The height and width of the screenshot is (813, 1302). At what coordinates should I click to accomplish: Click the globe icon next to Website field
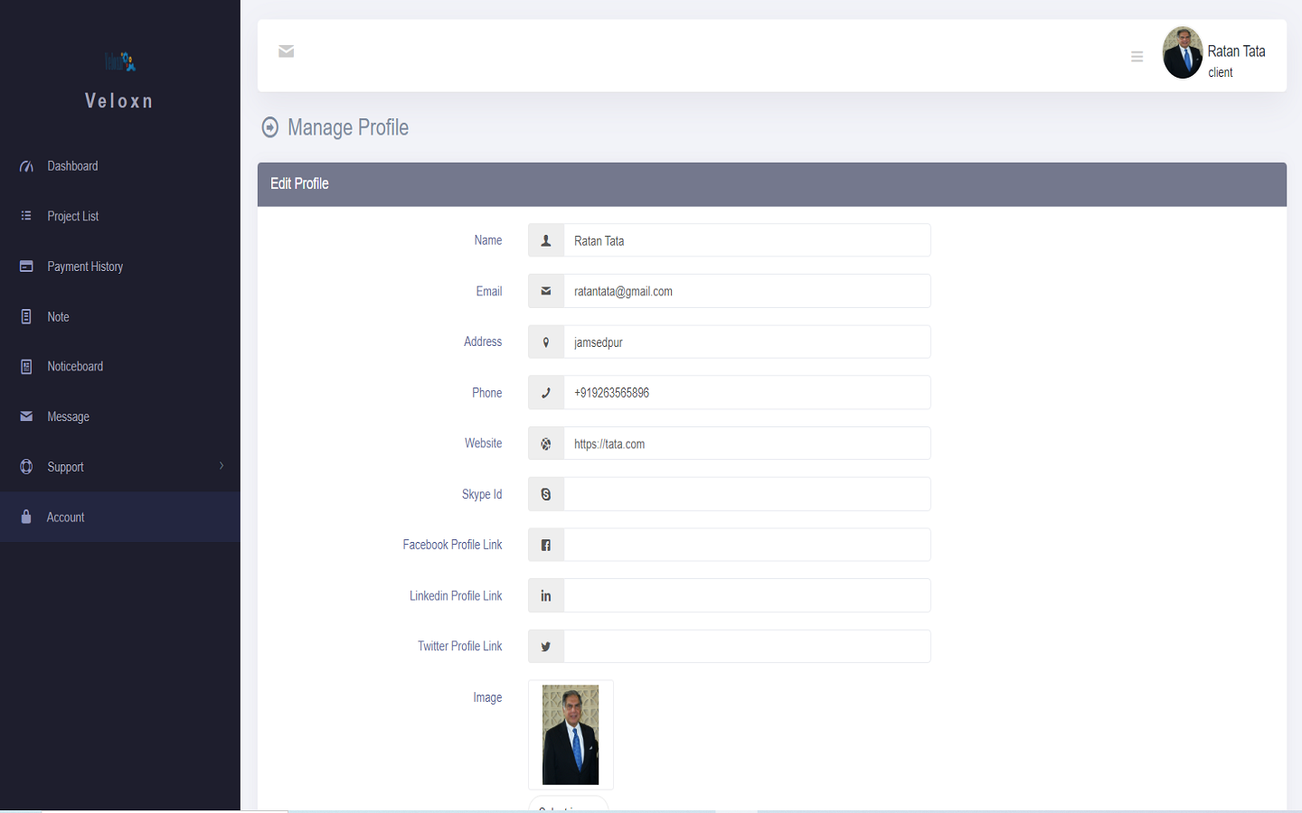[x=545, y=444]
